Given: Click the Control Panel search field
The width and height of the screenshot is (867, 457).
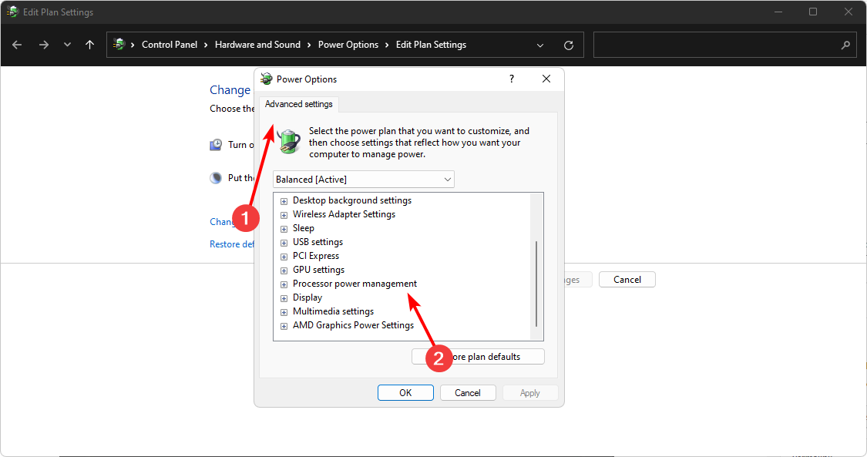Looking at the screenshot, I should tap(725, 45).
